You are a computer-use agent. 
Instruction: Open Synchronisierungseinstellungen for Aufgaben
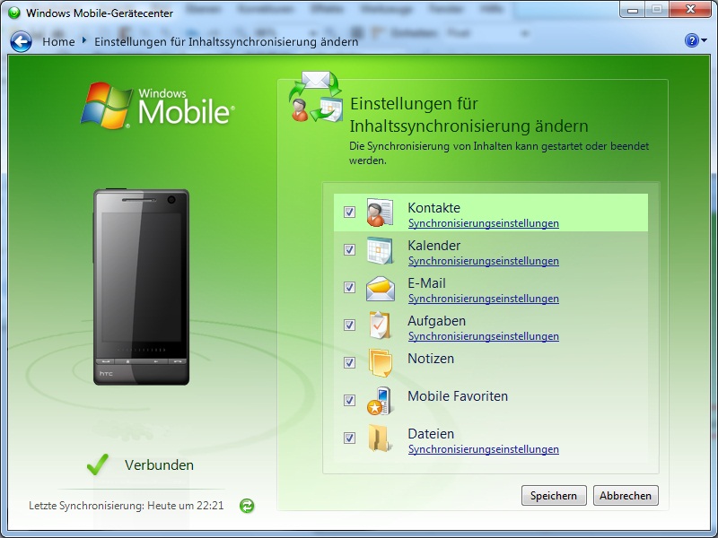click(483, 336)
